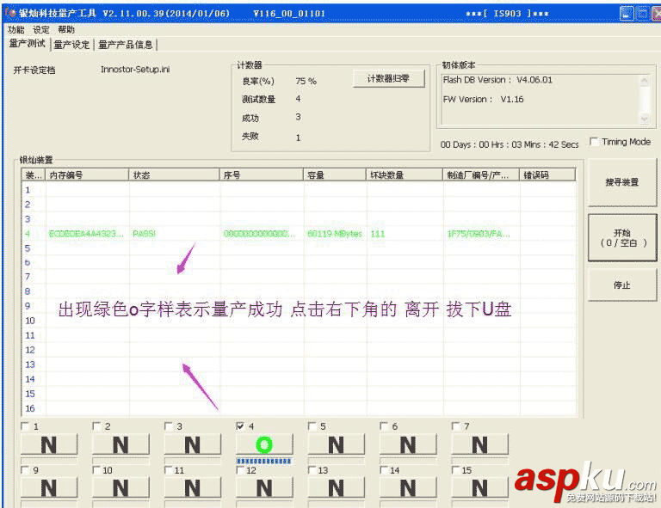
Task: Click Flash DB Version V4.06.01 text
Action: coord(497,80)
